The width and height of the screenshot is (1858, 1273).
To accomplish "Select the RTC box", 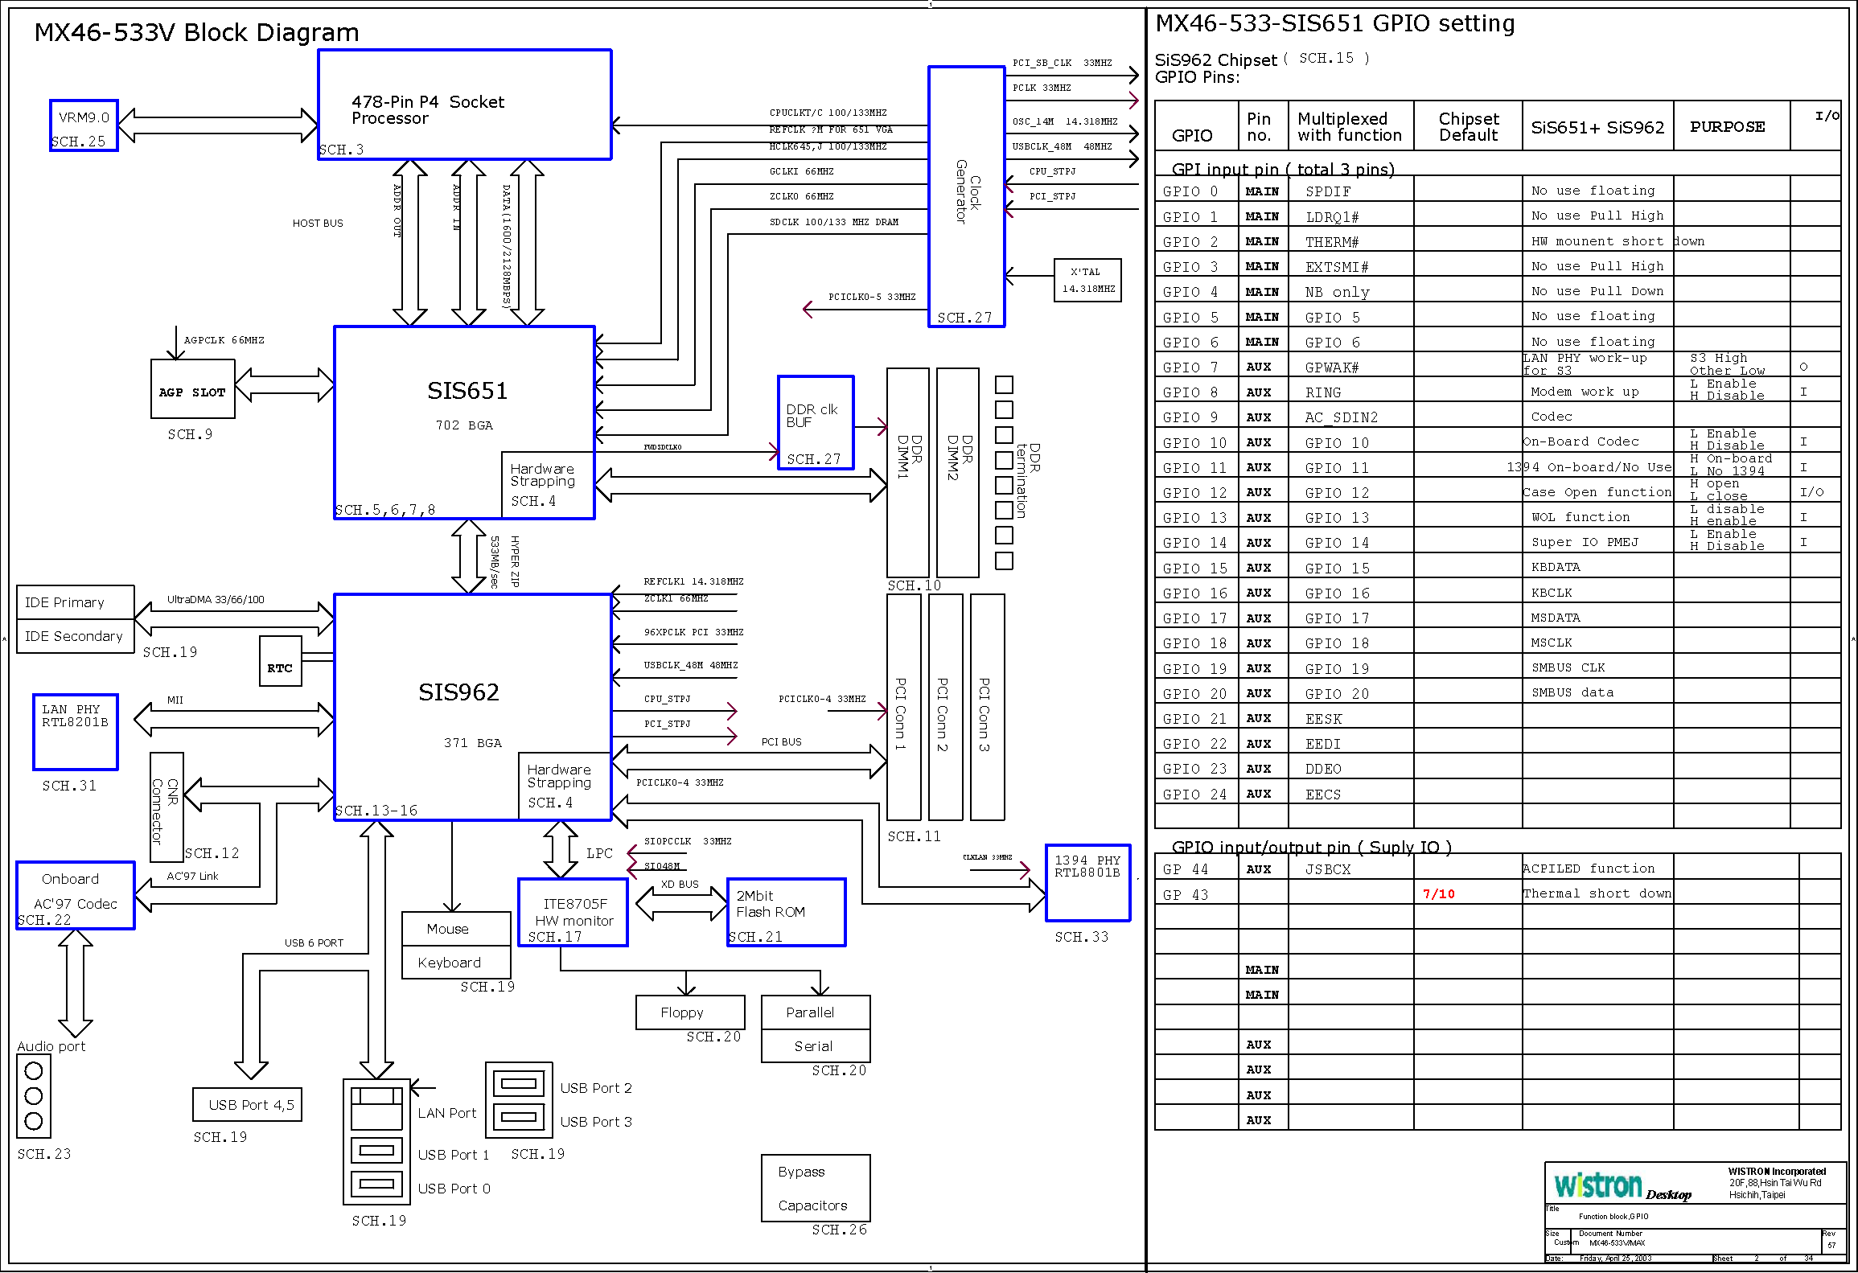I will [281, 661].
